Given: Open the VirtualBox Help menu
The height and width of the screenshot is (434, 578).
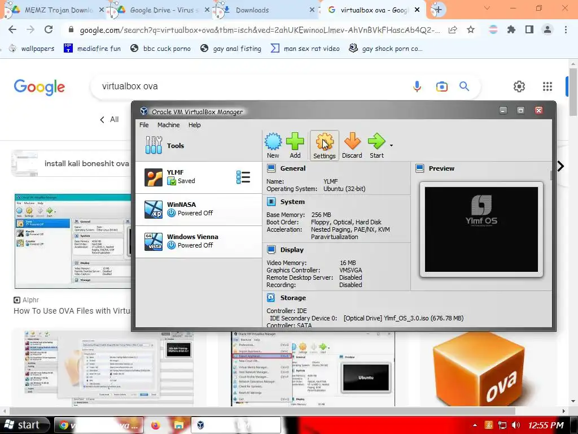Looking at the screenshot, I should tap(195, 125).
